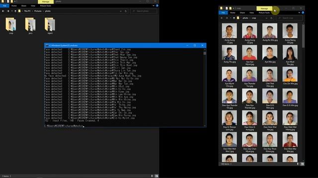Switch photo window to large icons view
The image size is (318, 178).
tap(157, 176)
